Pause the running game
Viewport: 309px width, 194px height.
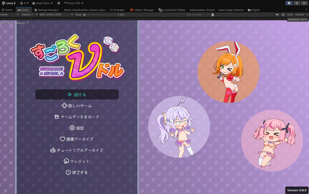point(297,3)
